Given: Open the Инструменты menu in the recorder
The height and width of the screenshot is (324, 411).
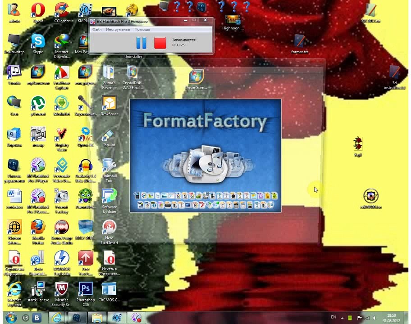Looking at the screenshot, I should 118,29.
